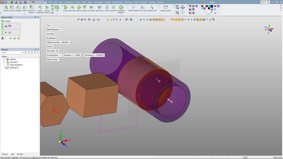Open the File menu
Screen dimensions: 283x159
(x=50, y=2)
